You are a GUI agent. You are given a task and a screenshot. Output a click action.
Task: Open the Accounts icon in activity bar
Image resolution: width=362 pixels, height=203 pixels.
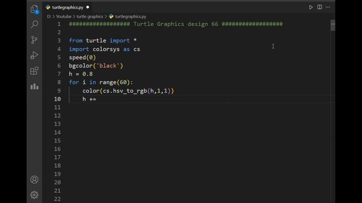(35, 179)
